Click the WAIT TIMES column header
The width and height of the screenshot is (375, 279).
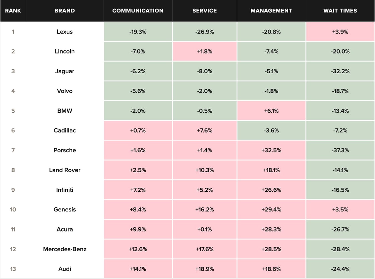point(340,11)
